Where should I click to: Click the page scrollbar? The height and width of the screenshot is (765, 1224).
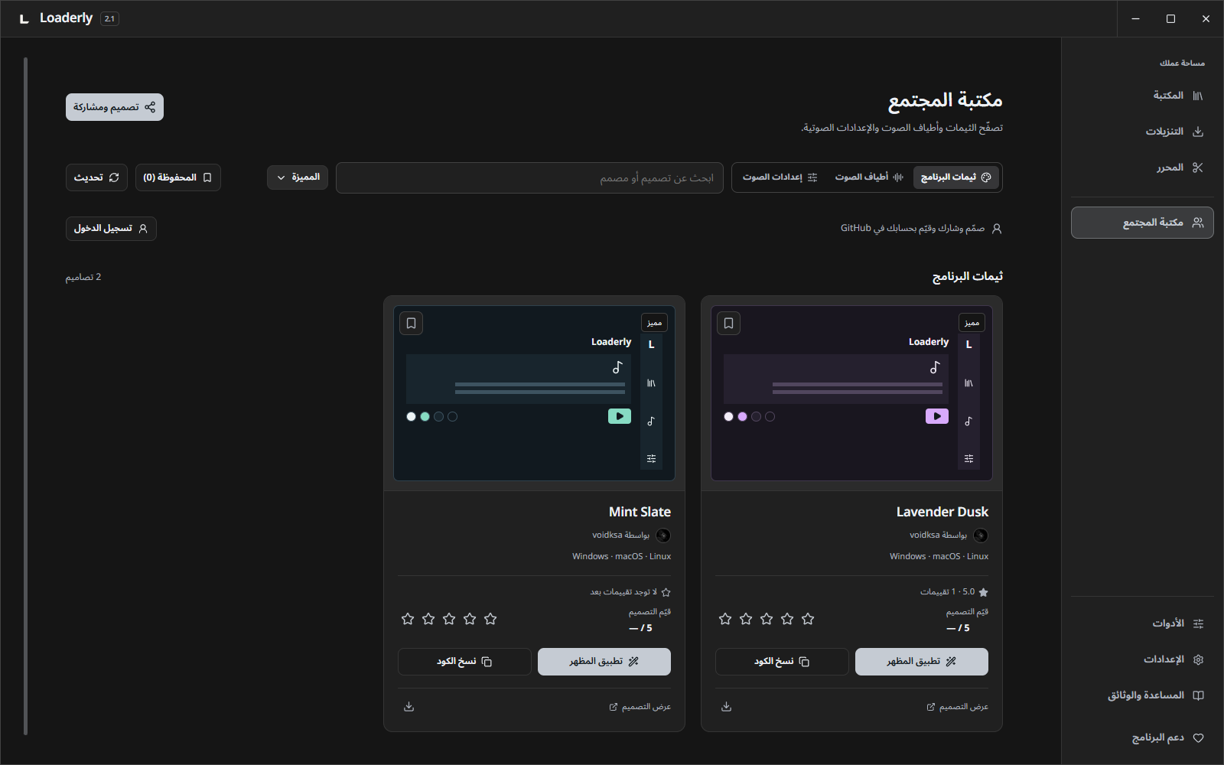(26, 396)
